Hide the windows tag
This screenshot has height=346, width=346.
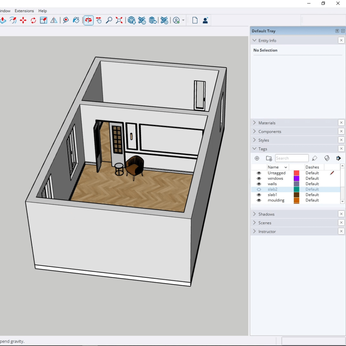(x=259, y=178)
